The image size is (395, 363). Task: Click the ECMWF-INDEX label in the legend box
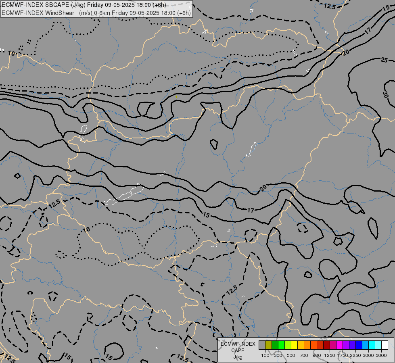tap(238, 344)
